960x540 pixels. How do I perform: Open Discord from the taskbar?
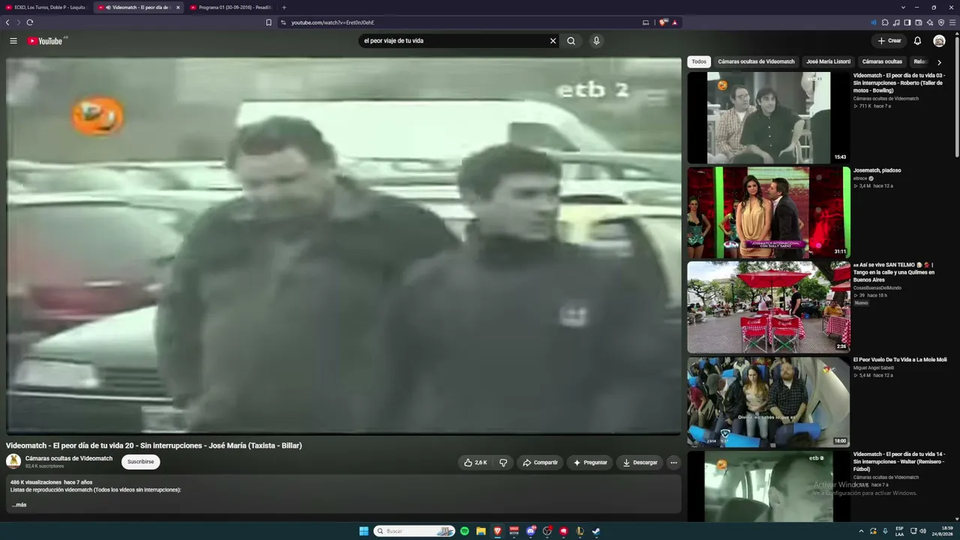point(531,531)
